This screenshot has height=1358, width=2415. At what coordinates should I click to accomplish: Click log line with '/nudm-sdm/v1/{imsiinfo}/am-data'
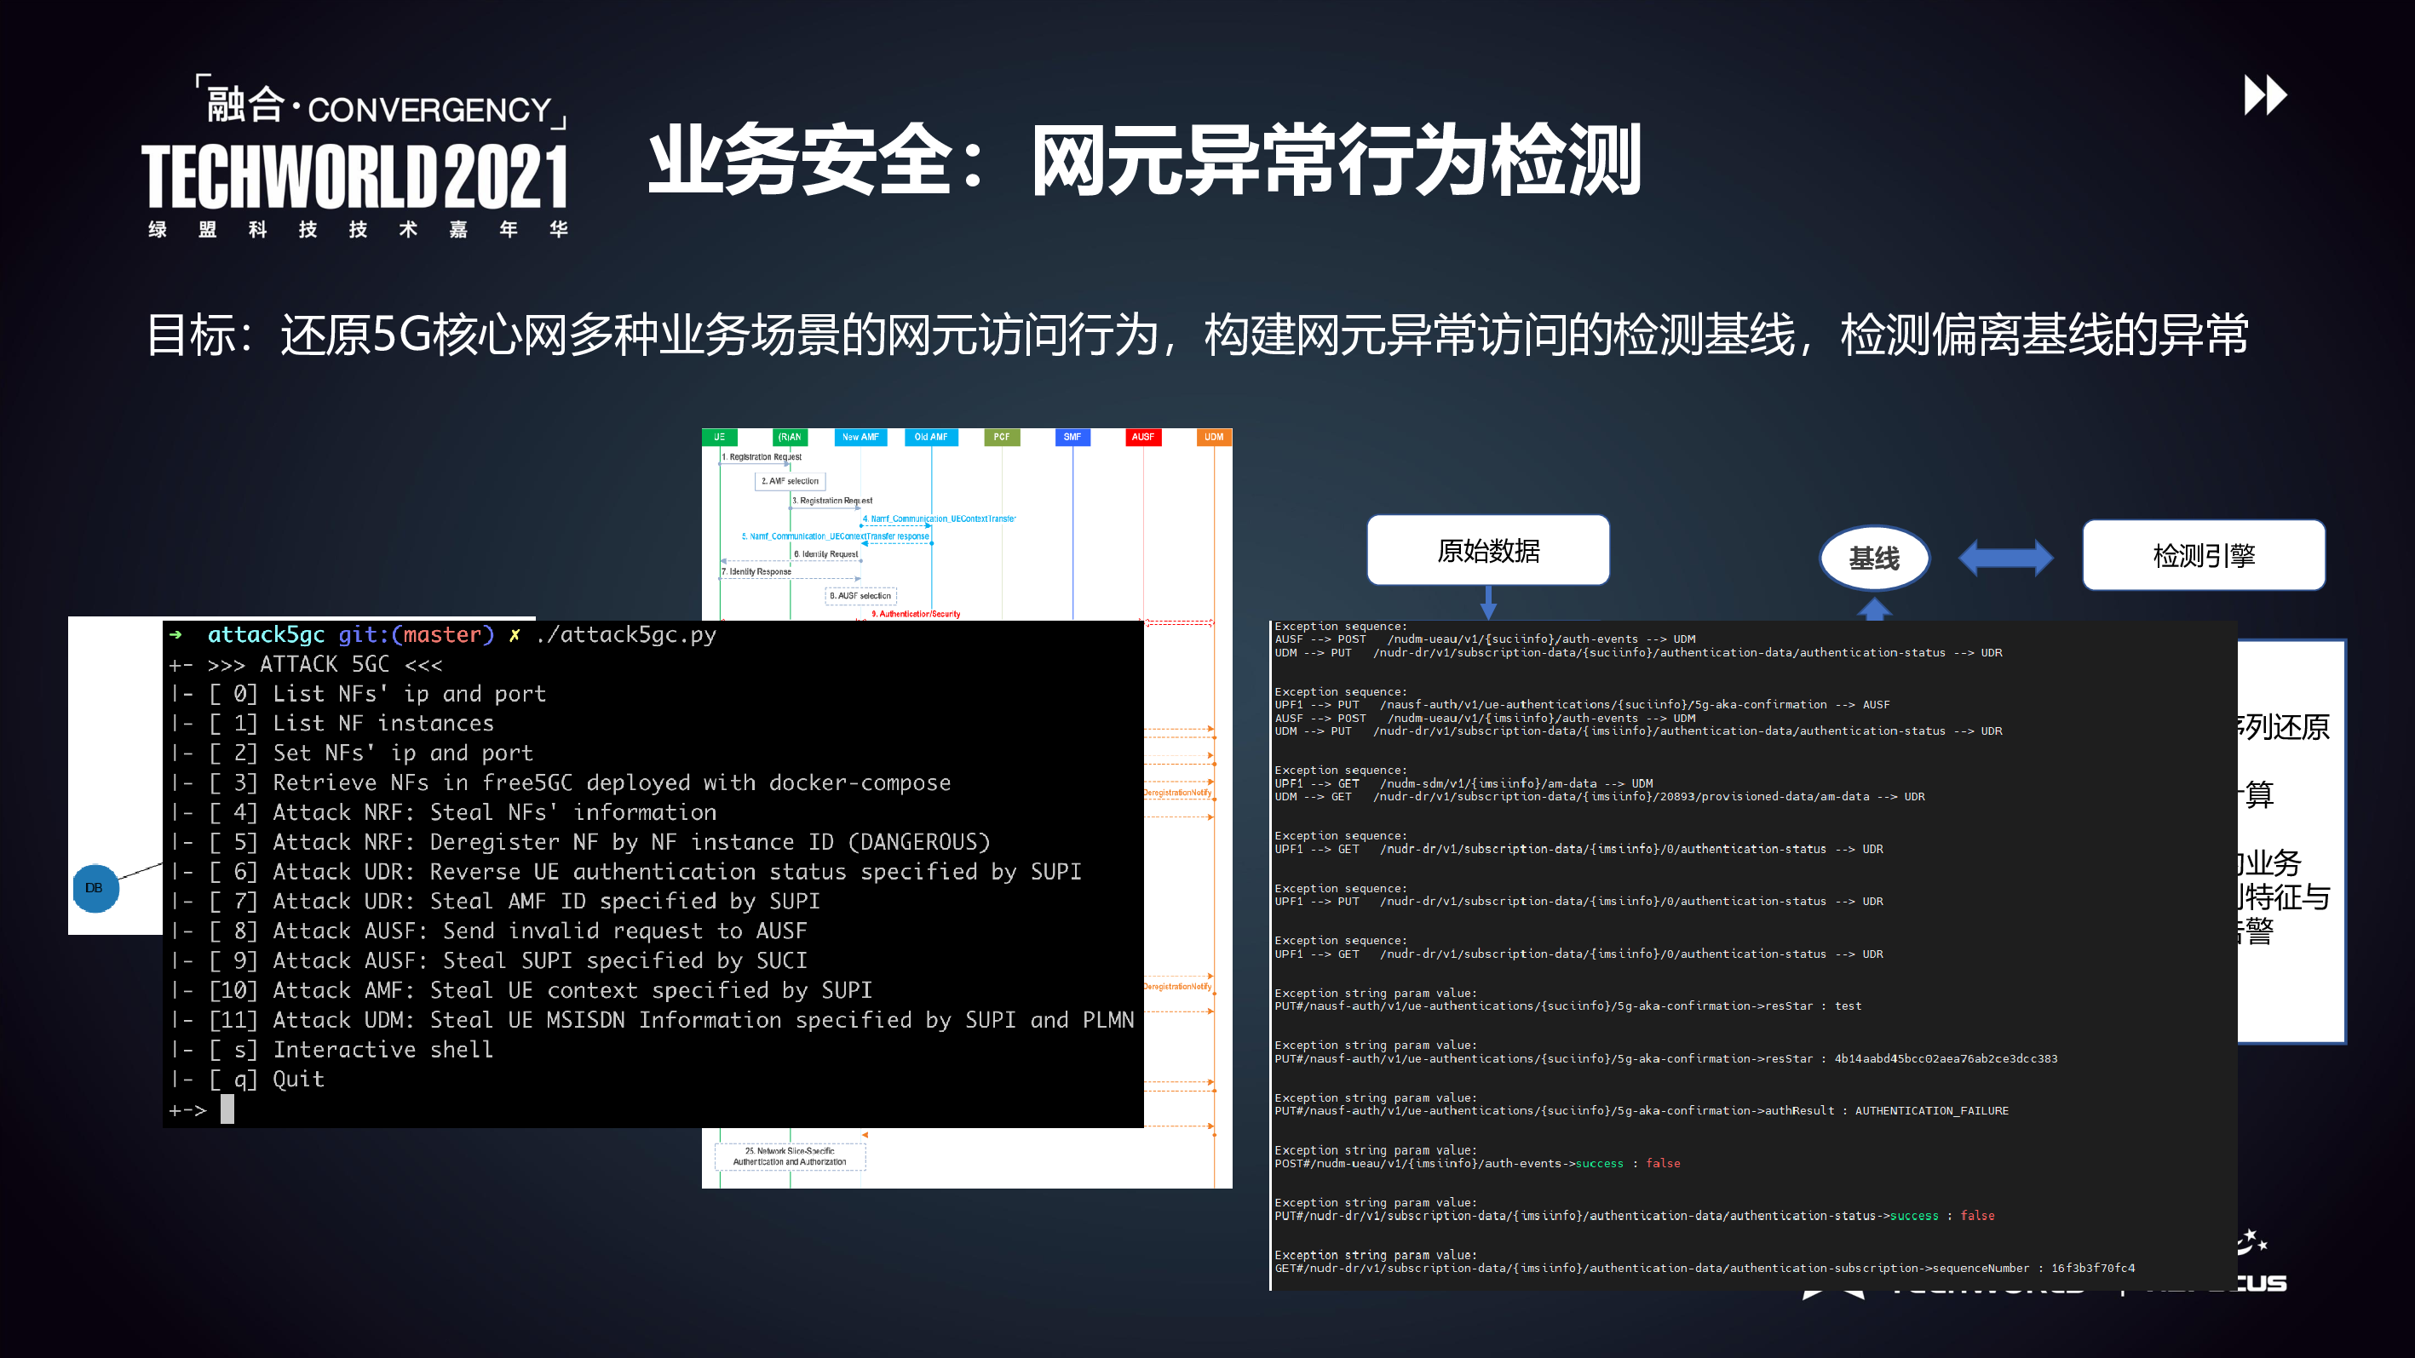(1463, 783)
